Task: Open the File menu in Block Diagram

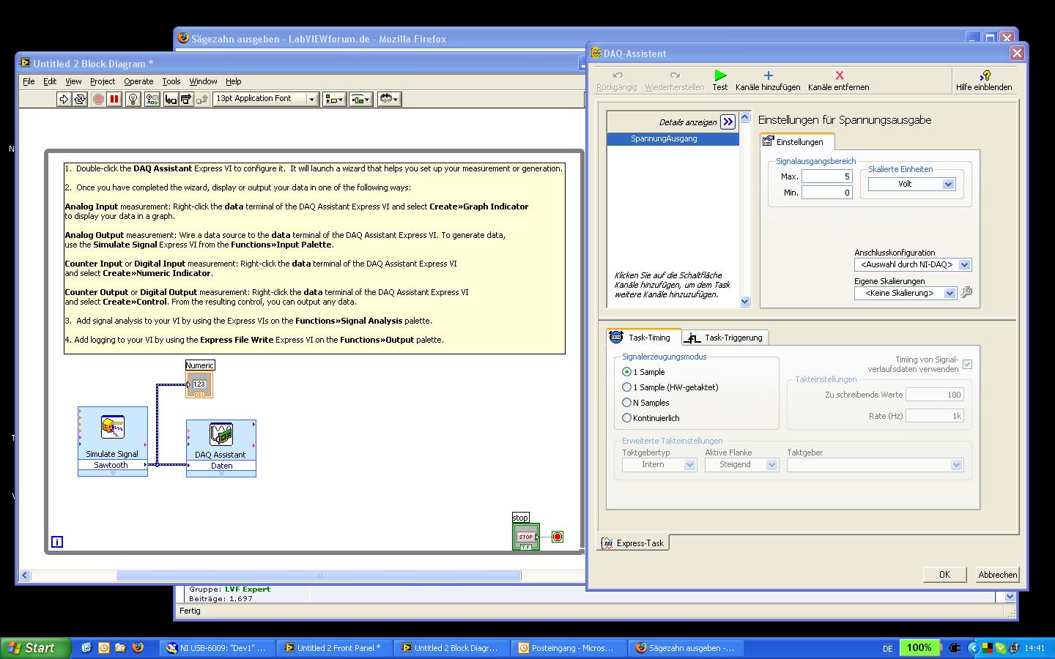Action: pos(29,81)
